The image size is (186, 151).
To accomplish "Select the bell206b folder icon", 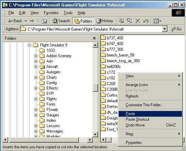I will pyautogui.click(x=103, y=67).
